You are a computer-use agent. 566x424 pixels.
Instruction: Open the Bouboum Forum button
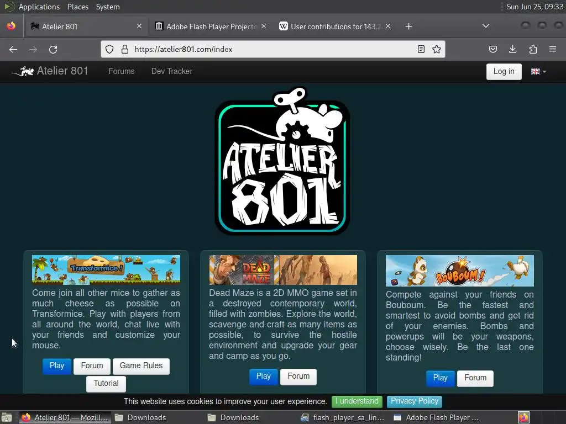point(475,378)
